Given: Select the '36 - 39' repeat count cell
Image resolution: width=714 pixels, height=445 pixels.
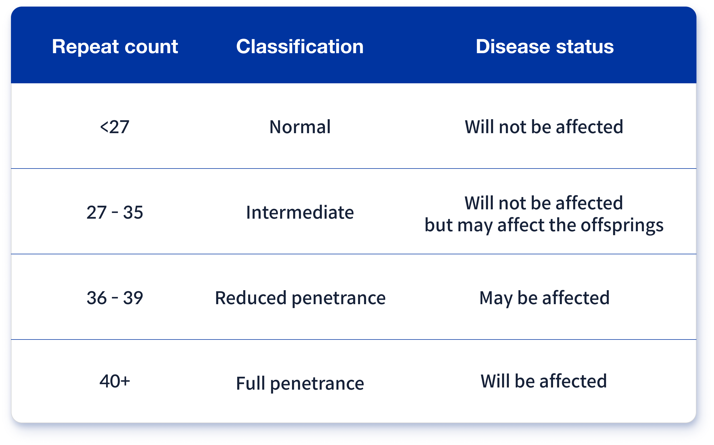Looking at the screenshot, I should (115, 298).
